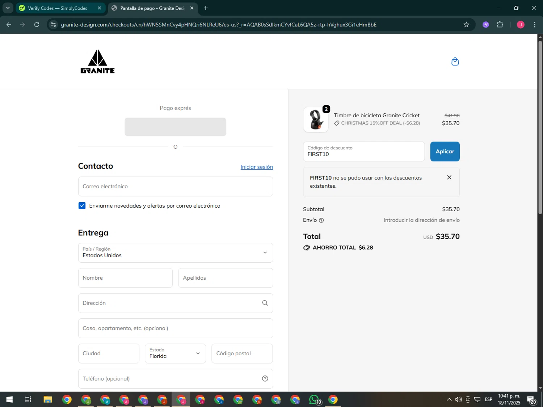Close the Verify Codes SimplyCodes tab

click(x=100, y=8)
